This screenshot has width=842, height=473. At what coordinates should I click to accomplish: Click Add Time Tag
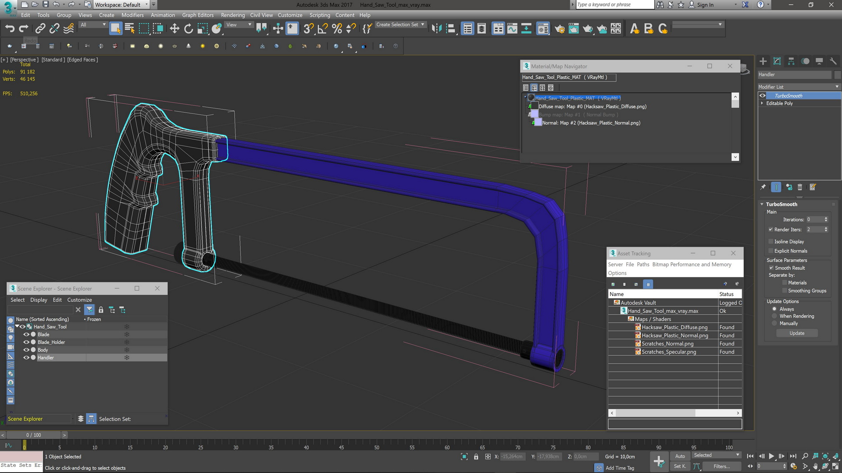coord(620,468)
